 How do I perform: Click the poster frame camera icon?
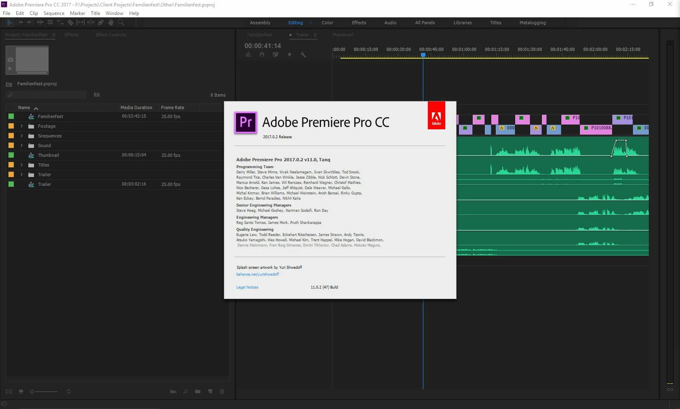coord(11,60)
